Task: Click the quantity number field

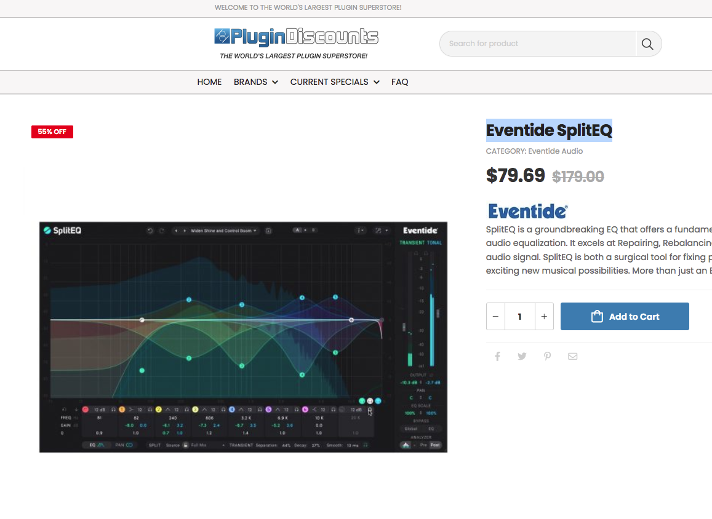Action: coord(519,316)
